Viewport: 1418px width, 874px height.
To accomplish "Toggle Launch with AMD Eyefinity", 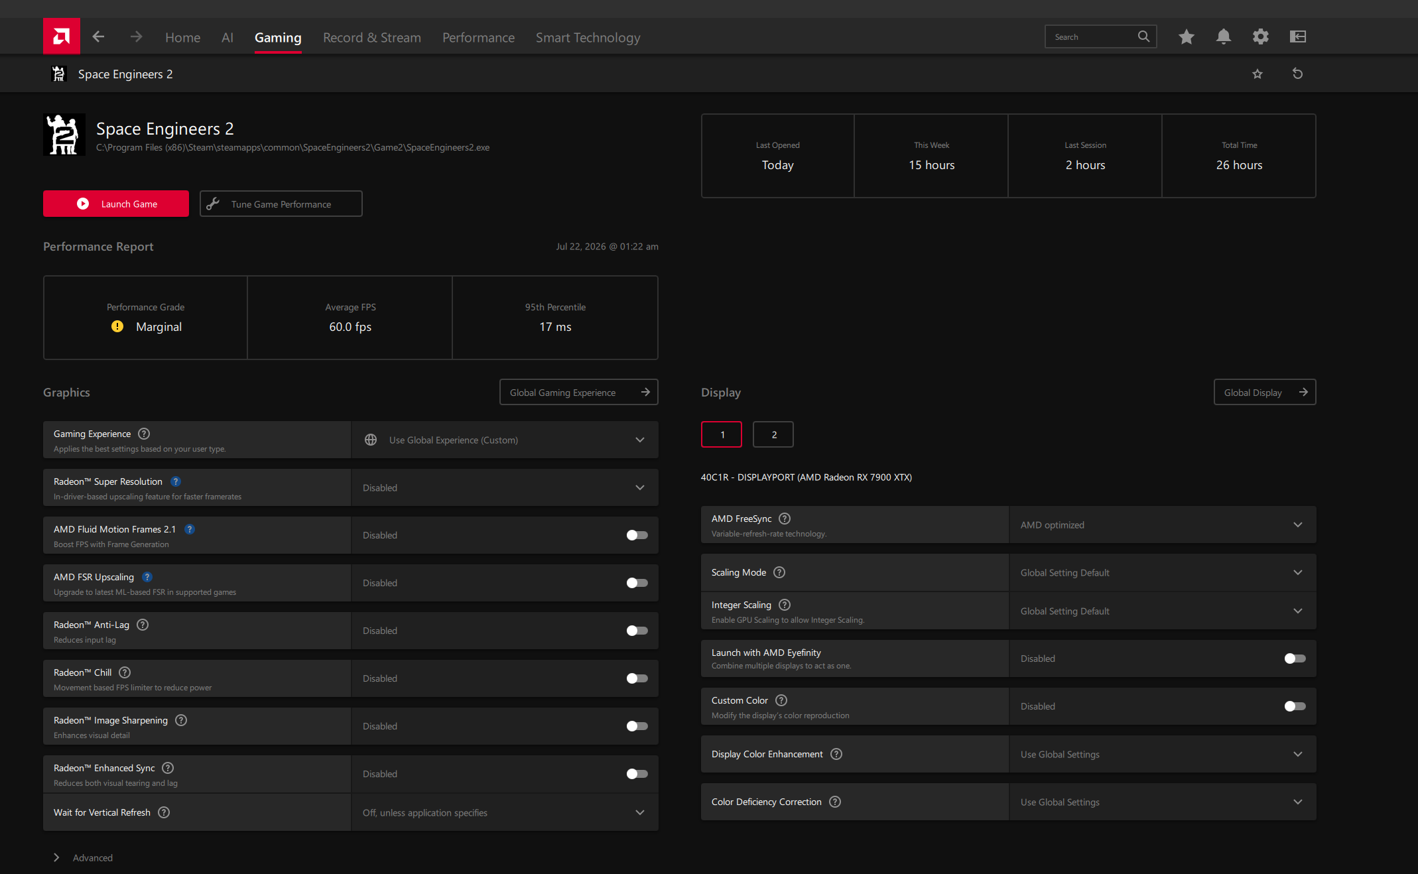I will pyautogui.click(x=1295, y=658).
